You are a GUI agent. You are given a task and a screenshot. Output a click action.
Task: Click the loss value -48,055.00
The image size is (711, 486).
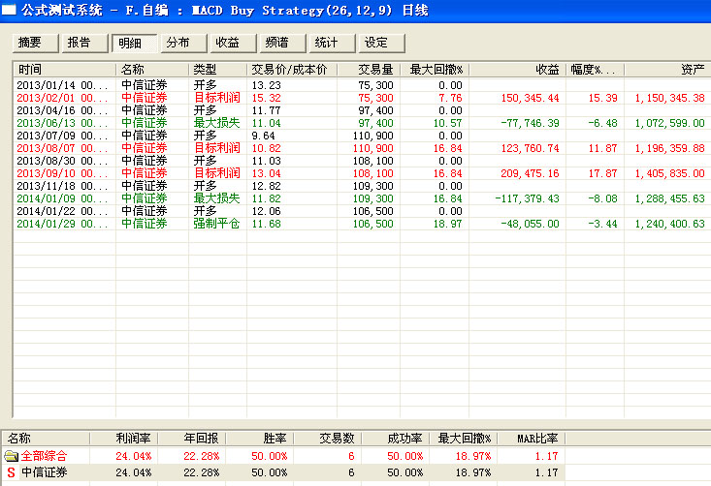pyautogui.click(x=530, y=224)
